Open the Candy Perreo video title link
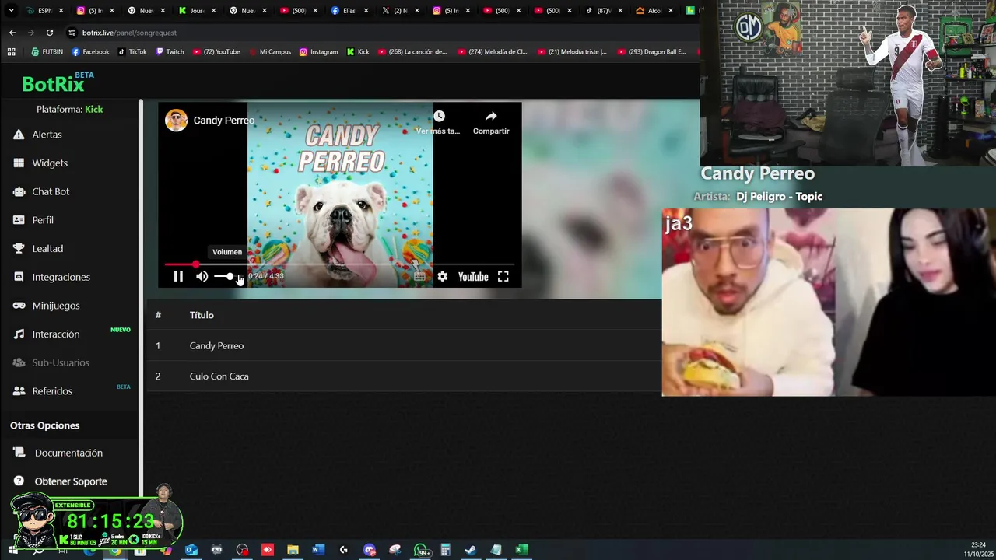996x560 pixels. point(224,120)
